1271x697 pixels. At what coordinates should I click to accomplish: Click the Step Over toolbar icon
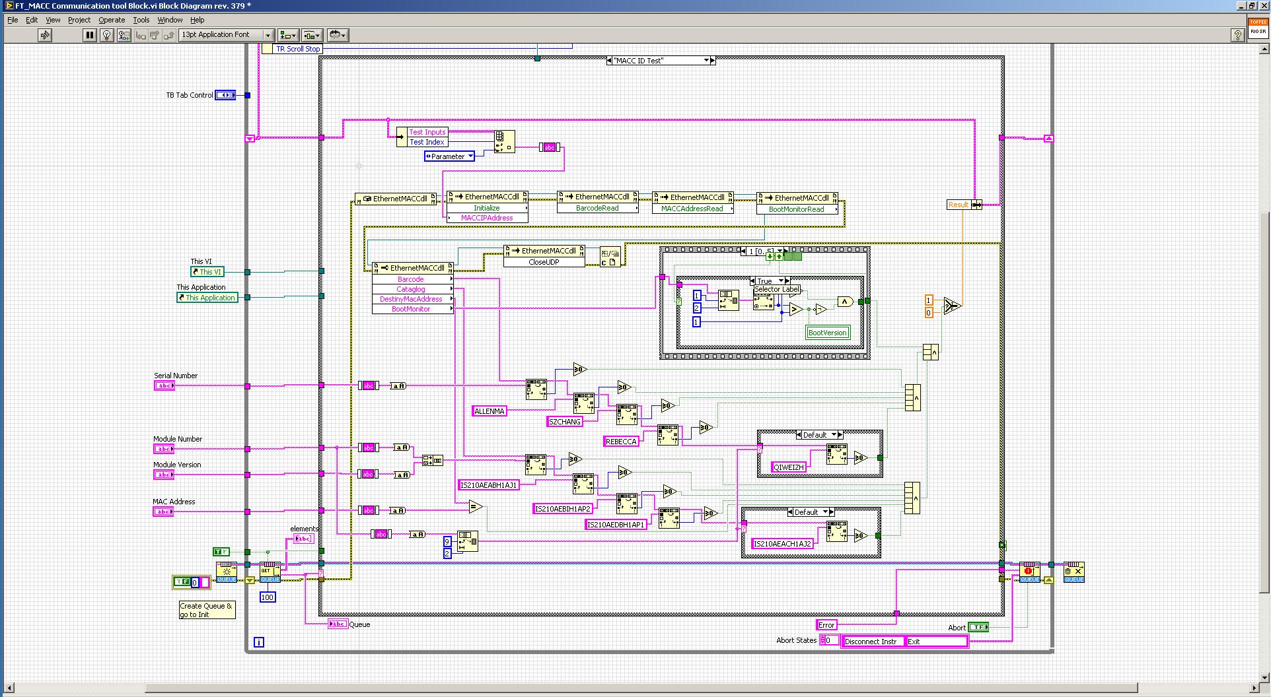tap(155, 35)
